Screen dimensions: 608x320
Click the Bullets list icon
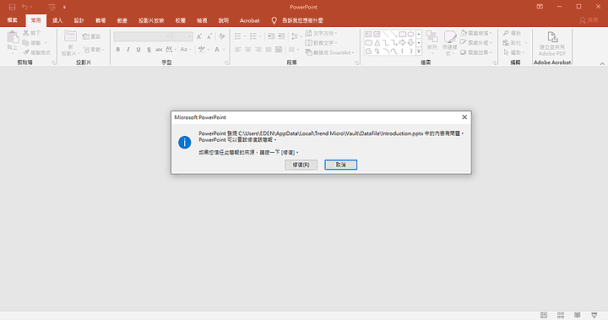click(x=237, y=36)
